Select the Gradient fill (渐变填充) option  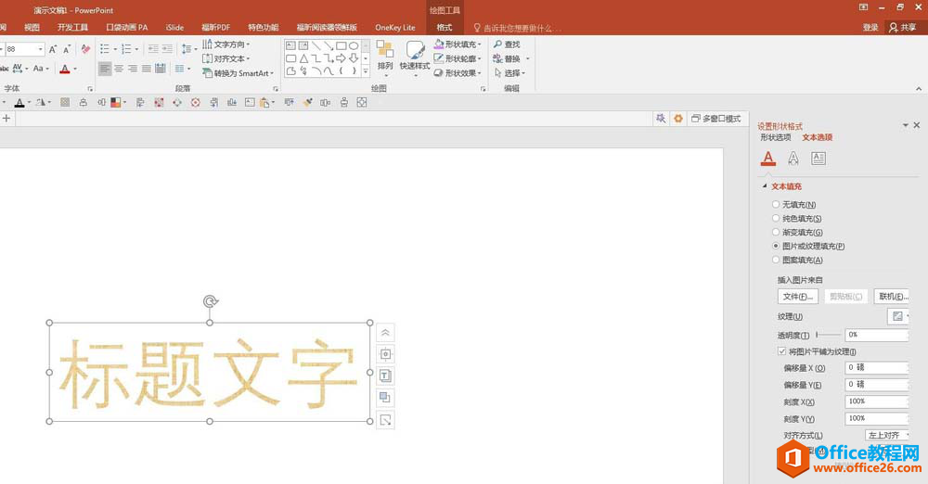tap(776, 233)
